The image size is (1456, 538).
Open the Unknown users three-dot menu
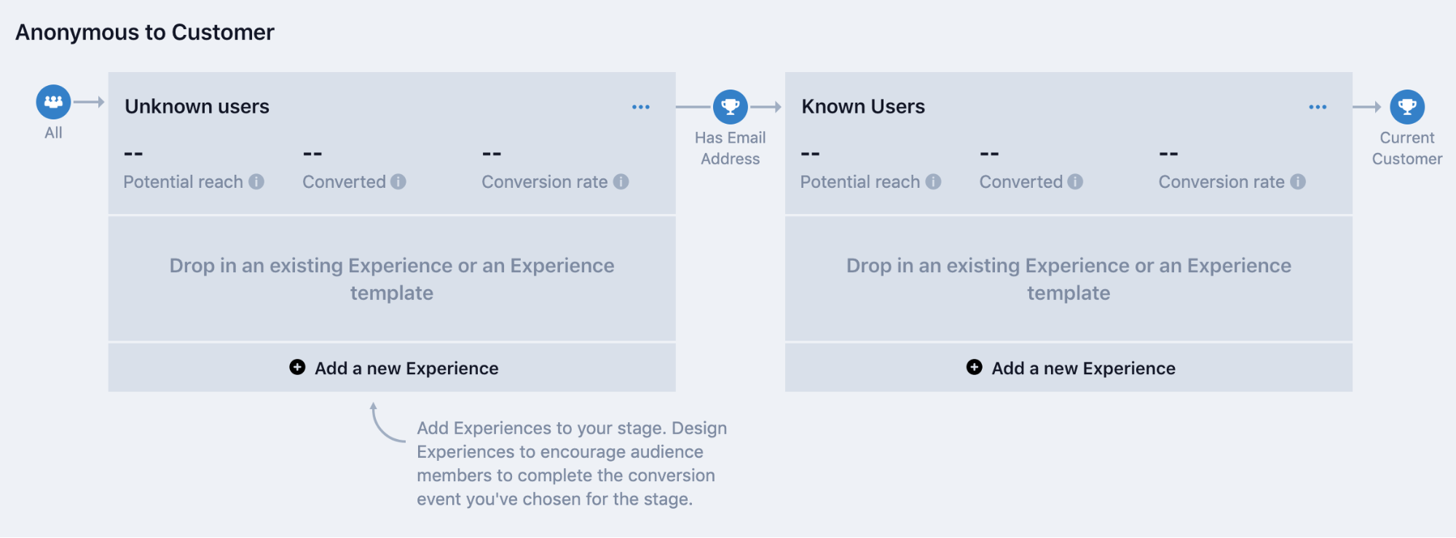(641, 107)
